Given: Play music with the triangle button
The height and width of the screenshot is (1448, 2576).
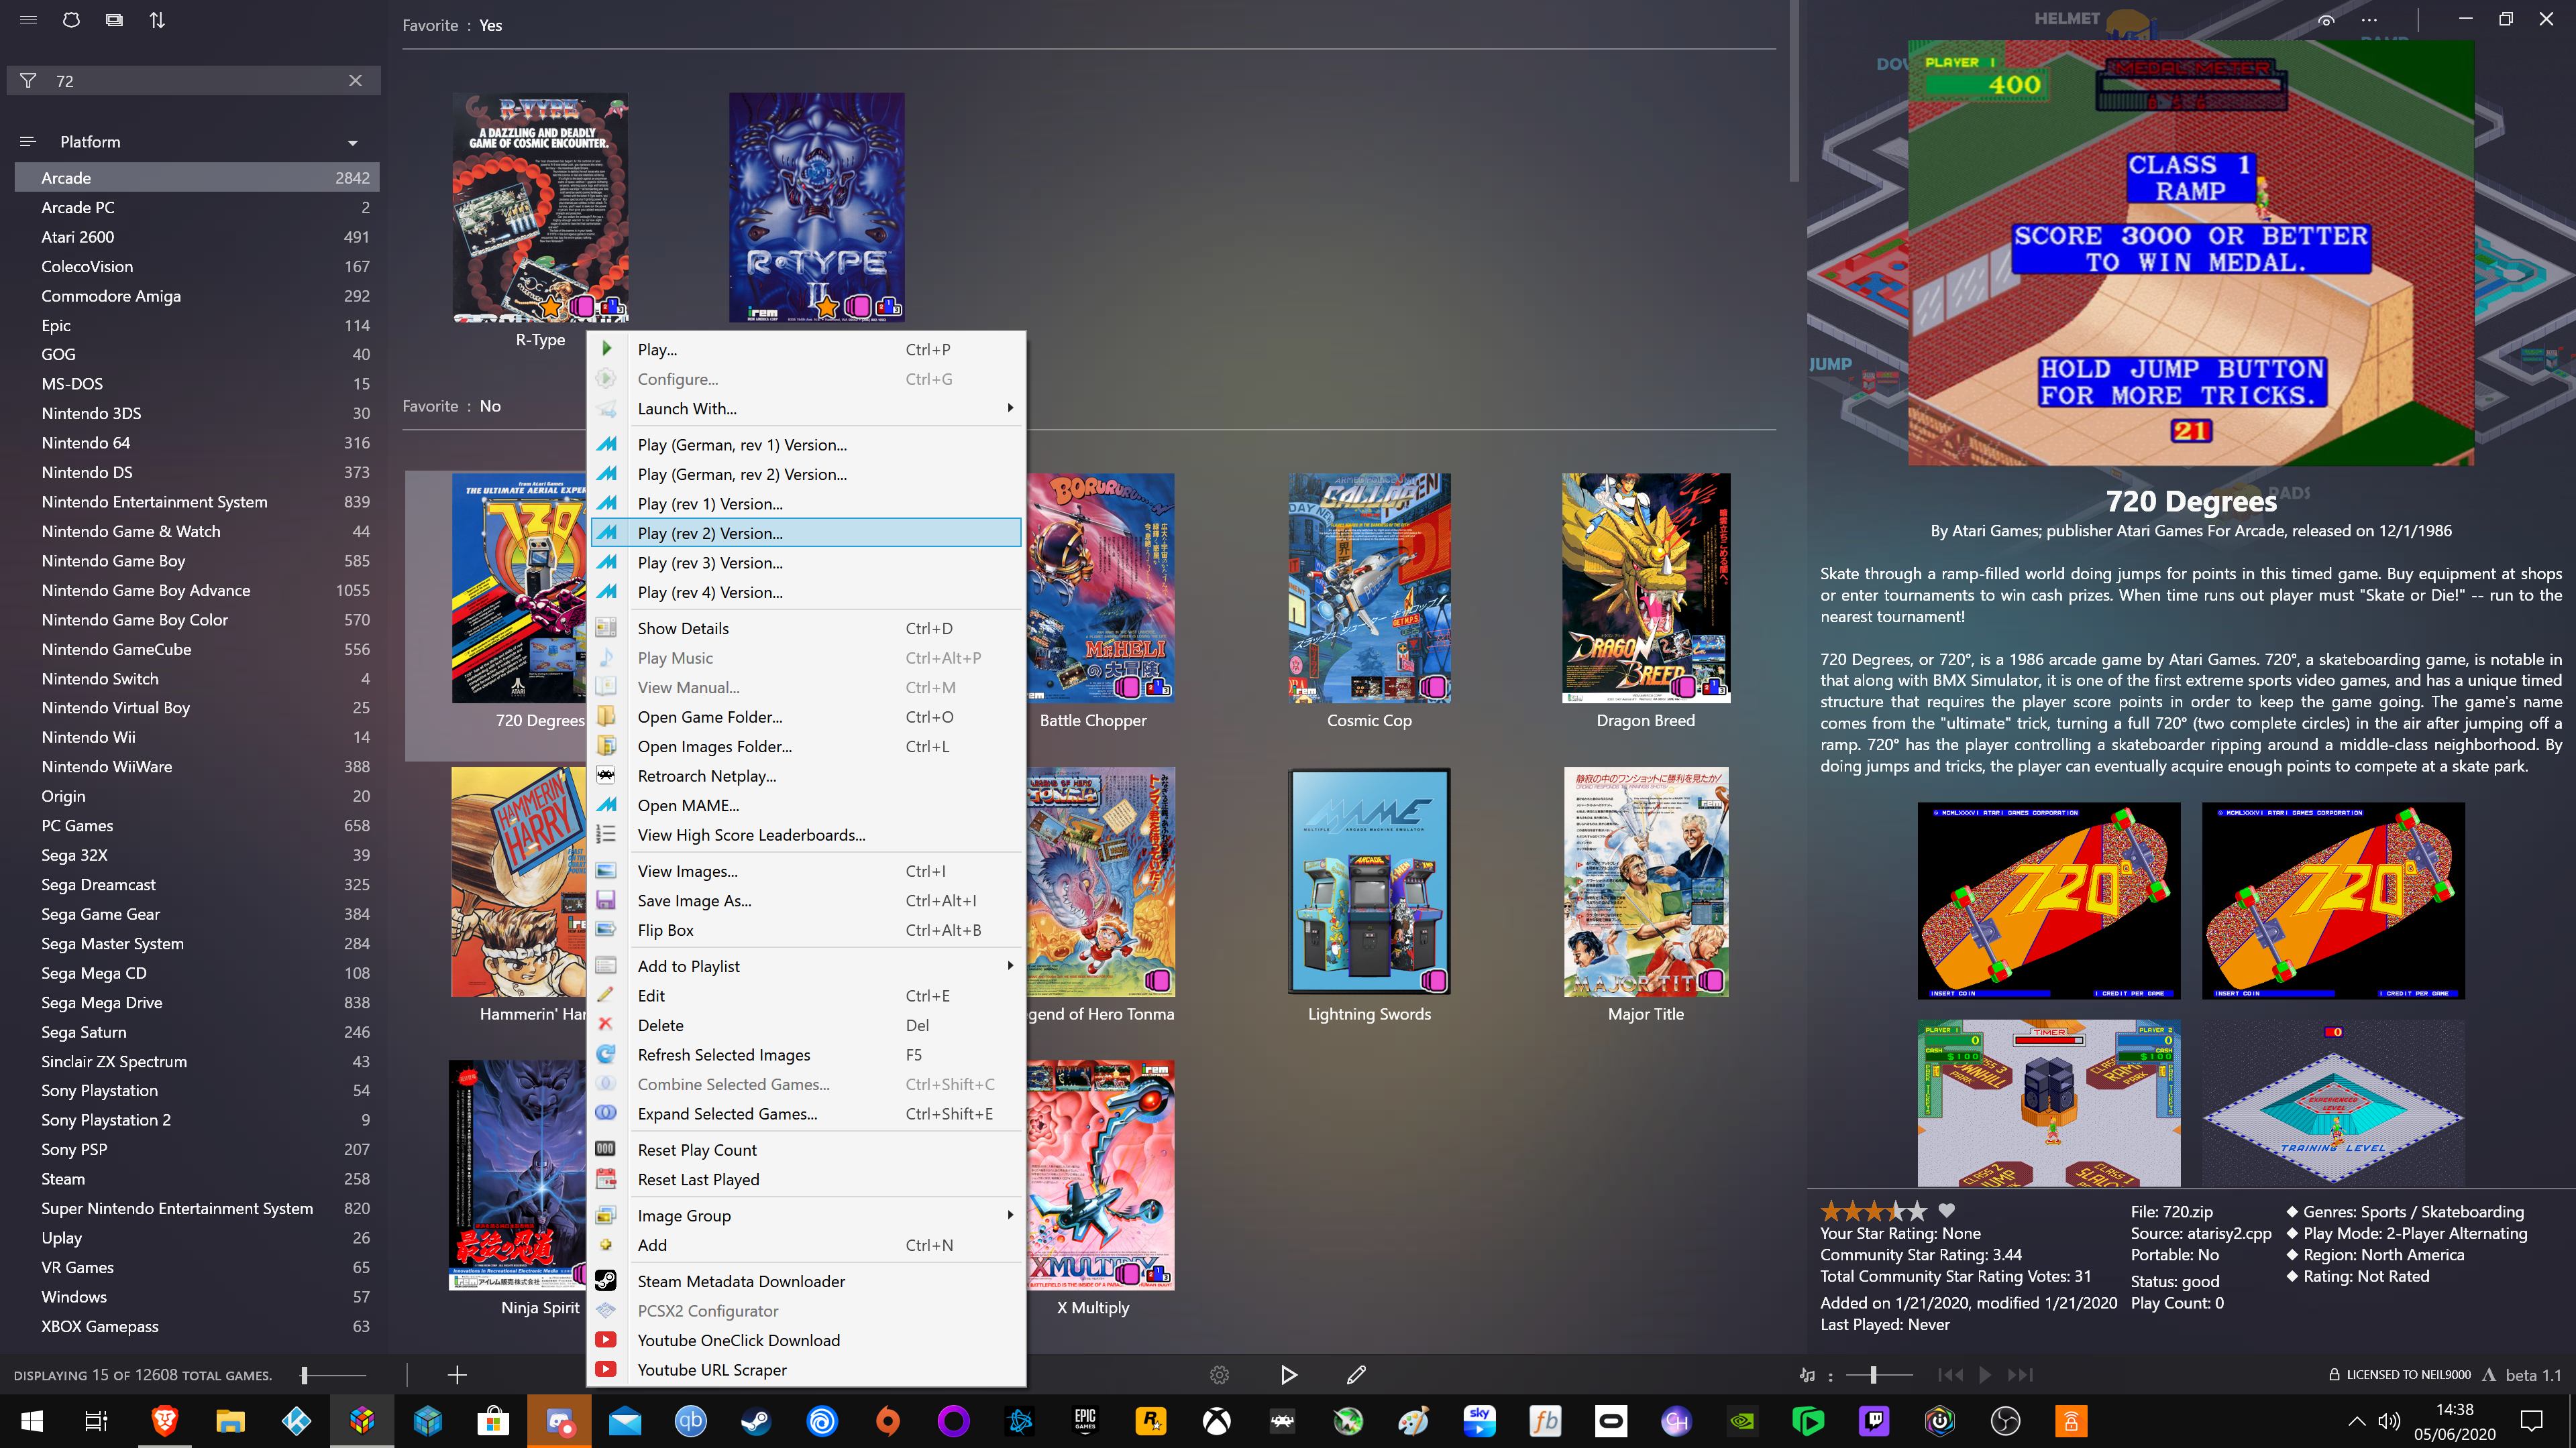Looking at the screenshot, I should click(x=1985, y=1376).
